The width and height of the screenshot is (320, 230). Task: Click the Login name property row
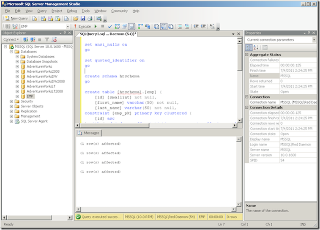coord(283,145)
